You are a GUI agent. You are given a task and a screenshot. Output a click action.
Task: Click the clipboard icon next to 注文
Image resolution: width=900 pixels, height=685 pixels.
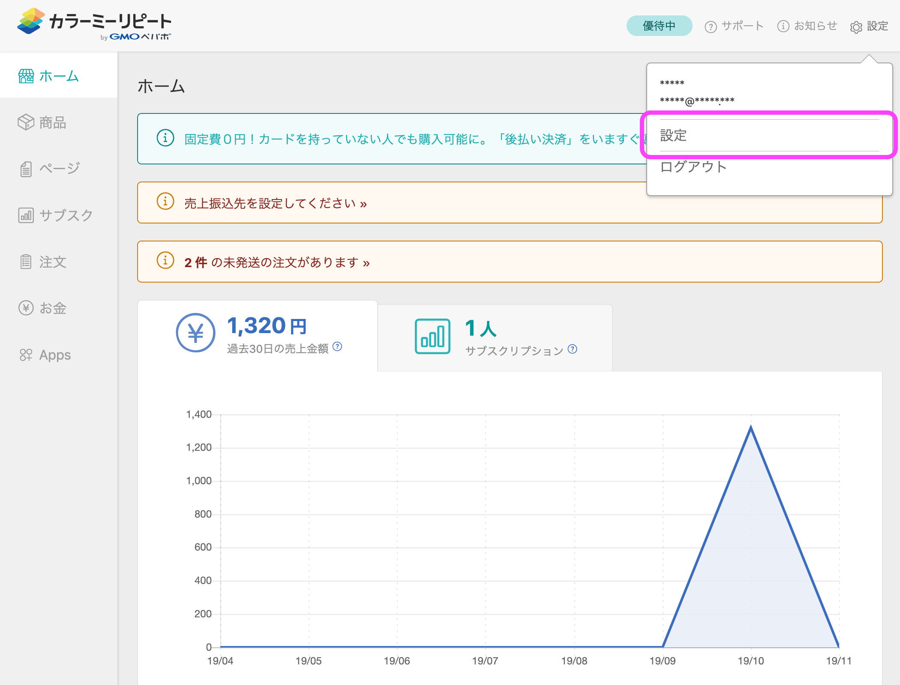click(x=26, y=262)
